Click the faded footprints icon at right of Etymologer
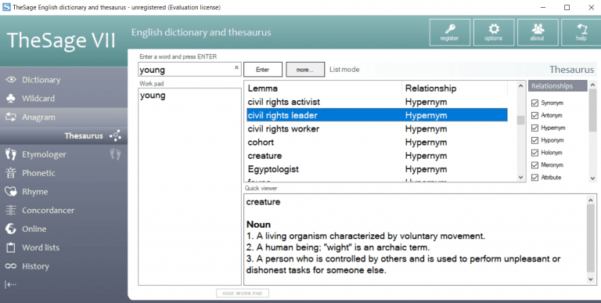This screenshot has width=601, height=303. point(115,154)
